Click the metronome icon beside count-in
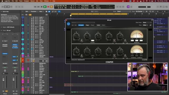 click(131, 7)
